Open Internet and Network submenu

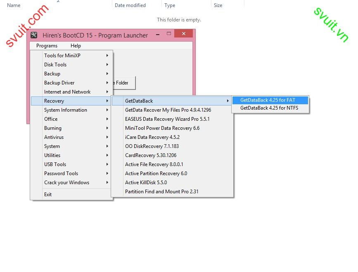click(71, 92)
